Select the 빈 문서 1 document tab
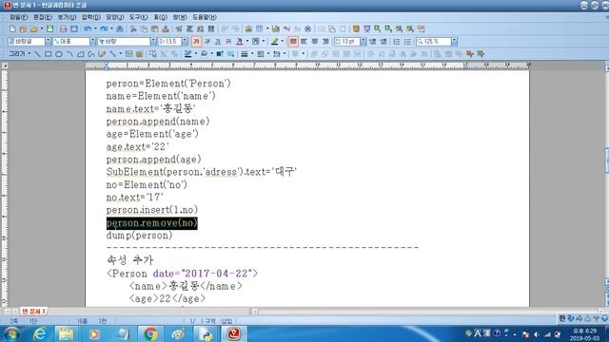The image size is (609, 342). click(x=34, y=312)
